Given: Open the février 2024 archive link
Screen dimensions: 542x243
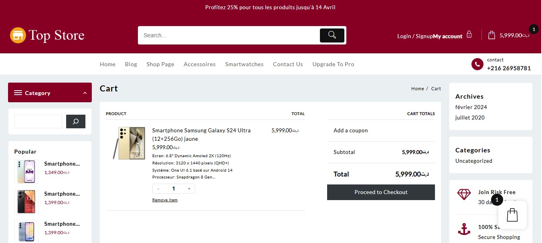Looking at the screenshot, I should (471, 107).
